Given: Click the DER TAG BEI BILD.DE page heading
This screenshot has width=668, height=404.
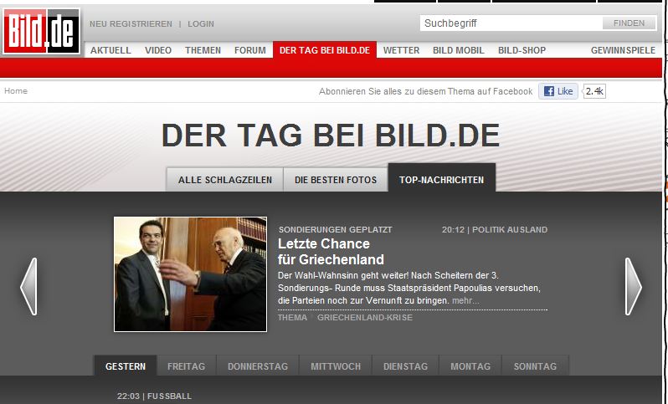Looking at the screenshot, I should click(331, 136).
